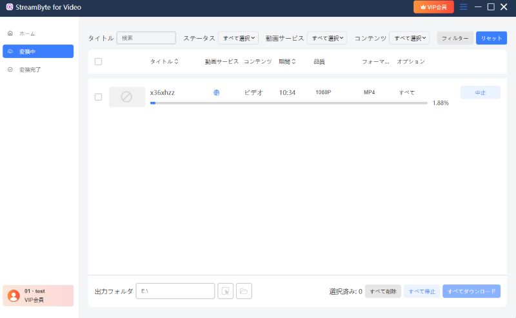Click the オプション column header
Screen dimensions: 516x318
coord(411,61)
